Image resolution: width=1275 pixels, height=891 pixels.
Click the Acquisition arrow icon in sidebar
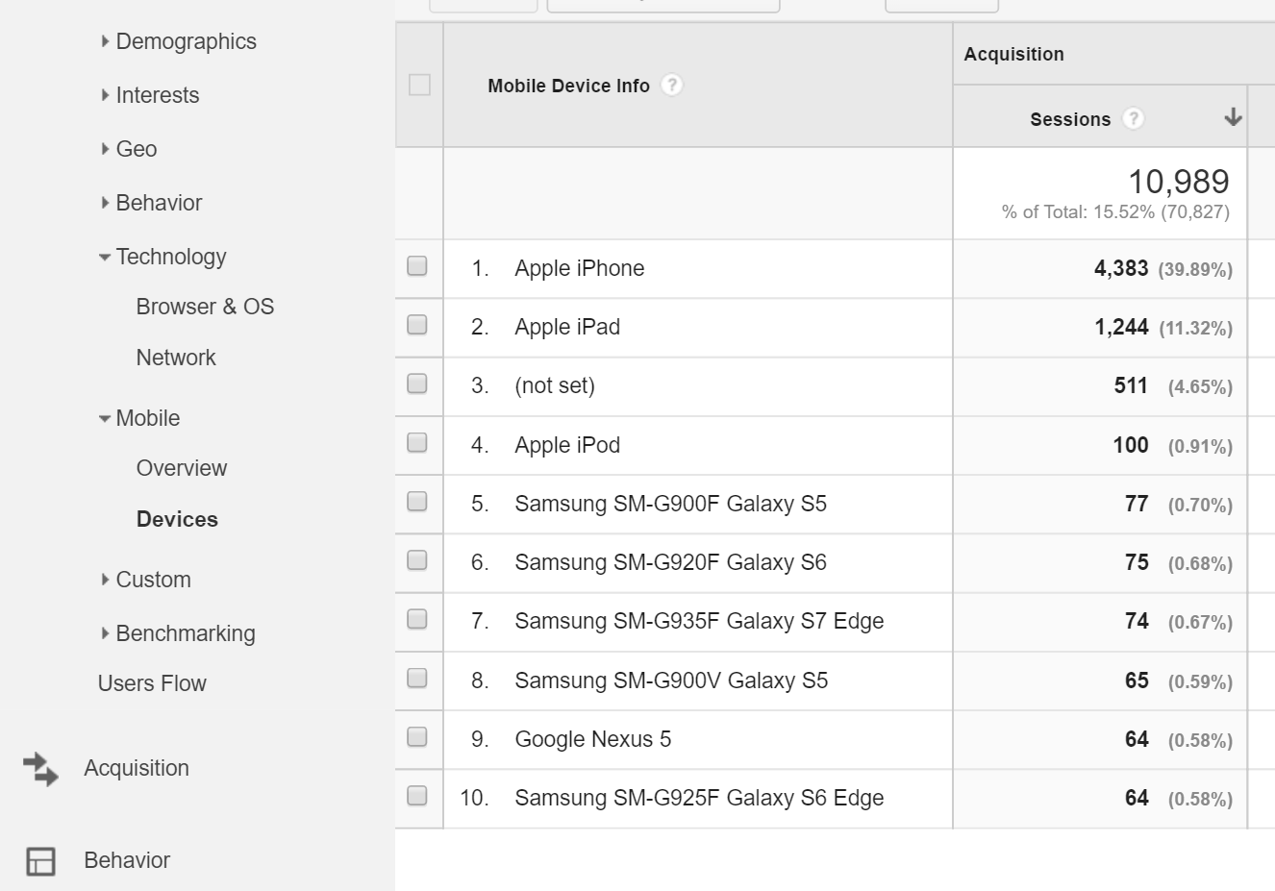pyautogui.click(x=39, y=767)
